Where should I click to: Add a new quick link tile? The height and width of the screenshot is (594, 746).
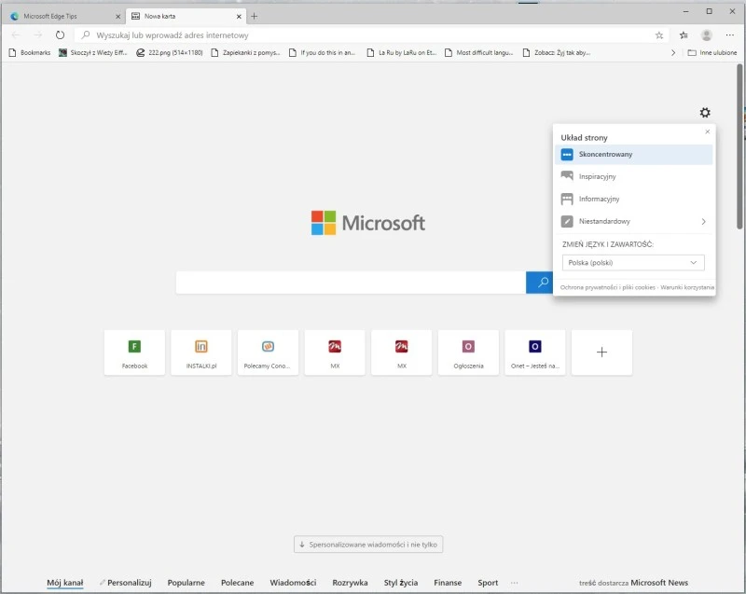(x=601, y=352)
